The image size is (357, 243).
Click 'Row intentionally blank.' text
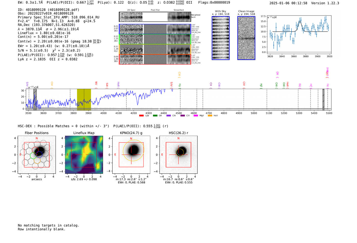(42, 229)
